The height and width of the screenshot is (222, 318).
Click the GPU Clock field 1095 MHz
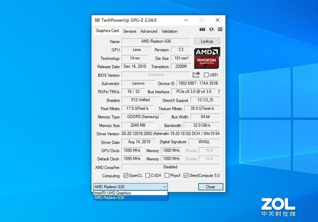point(132,151)
